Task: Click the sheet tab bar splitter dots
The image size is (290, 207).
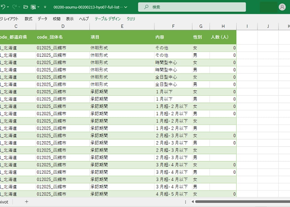Action: [185, 202]
